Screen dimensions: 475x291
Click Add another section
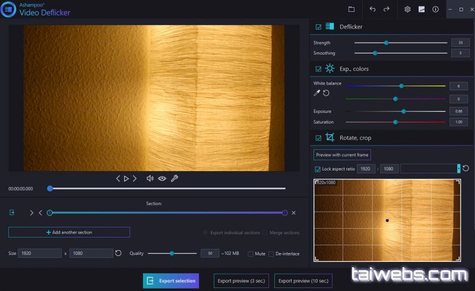(69, 232)
